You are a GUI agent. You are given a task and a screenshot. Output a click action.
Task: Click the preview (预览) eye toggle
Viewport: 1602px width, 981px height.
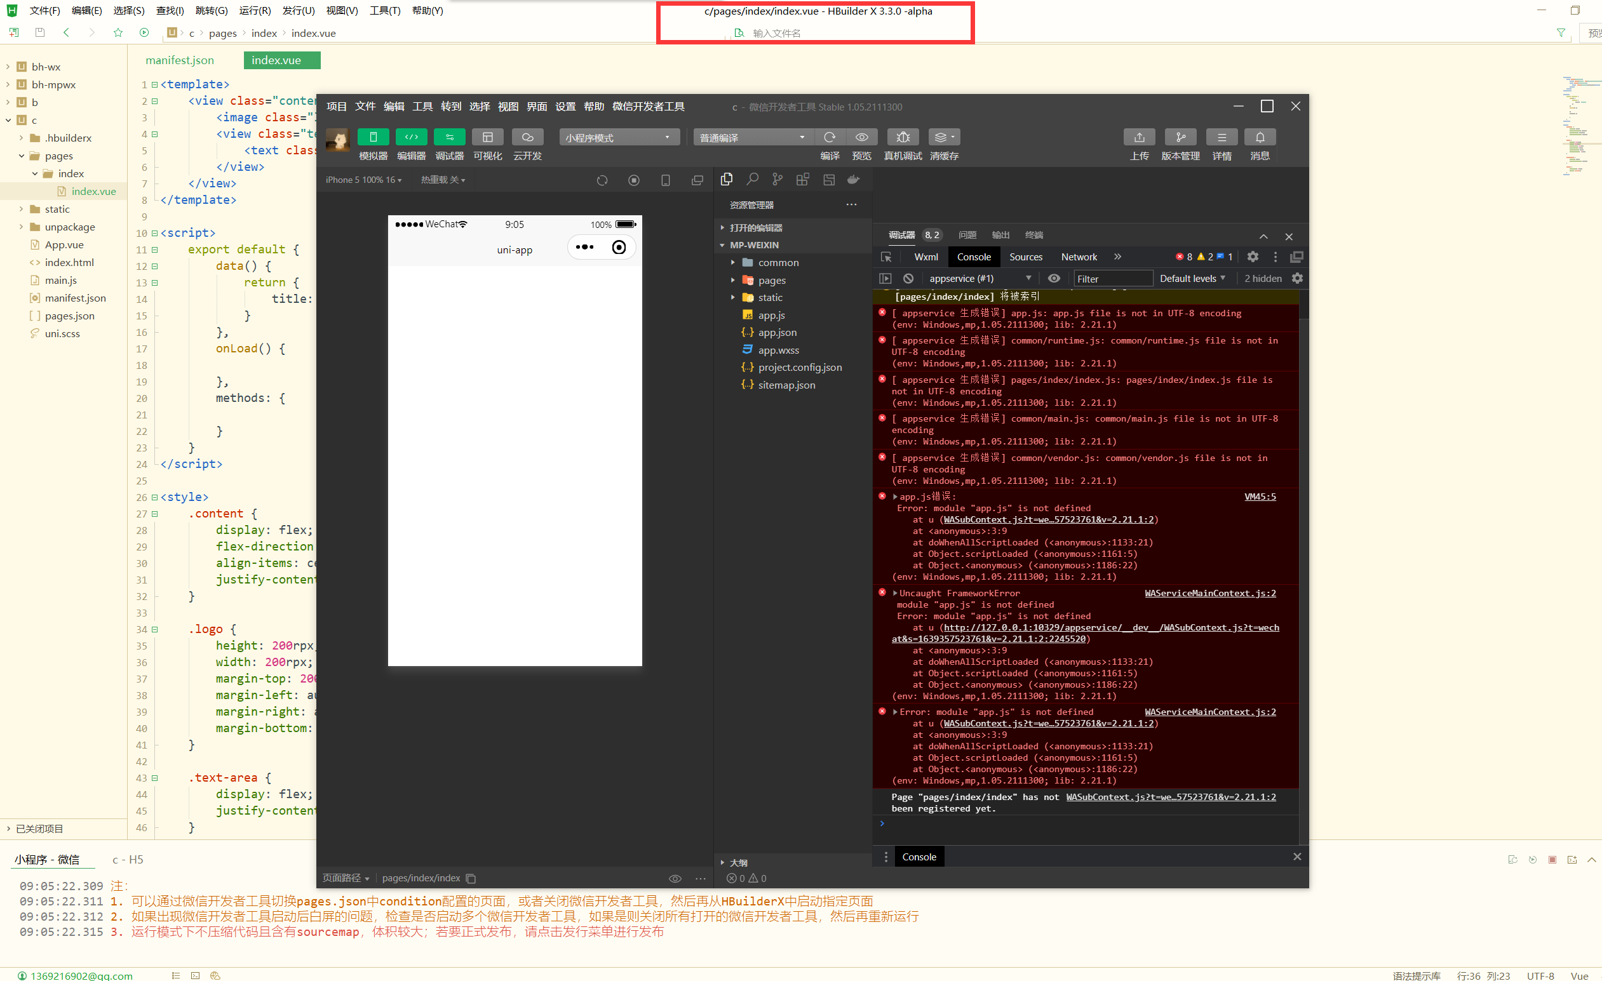click(x=861, y=137)
